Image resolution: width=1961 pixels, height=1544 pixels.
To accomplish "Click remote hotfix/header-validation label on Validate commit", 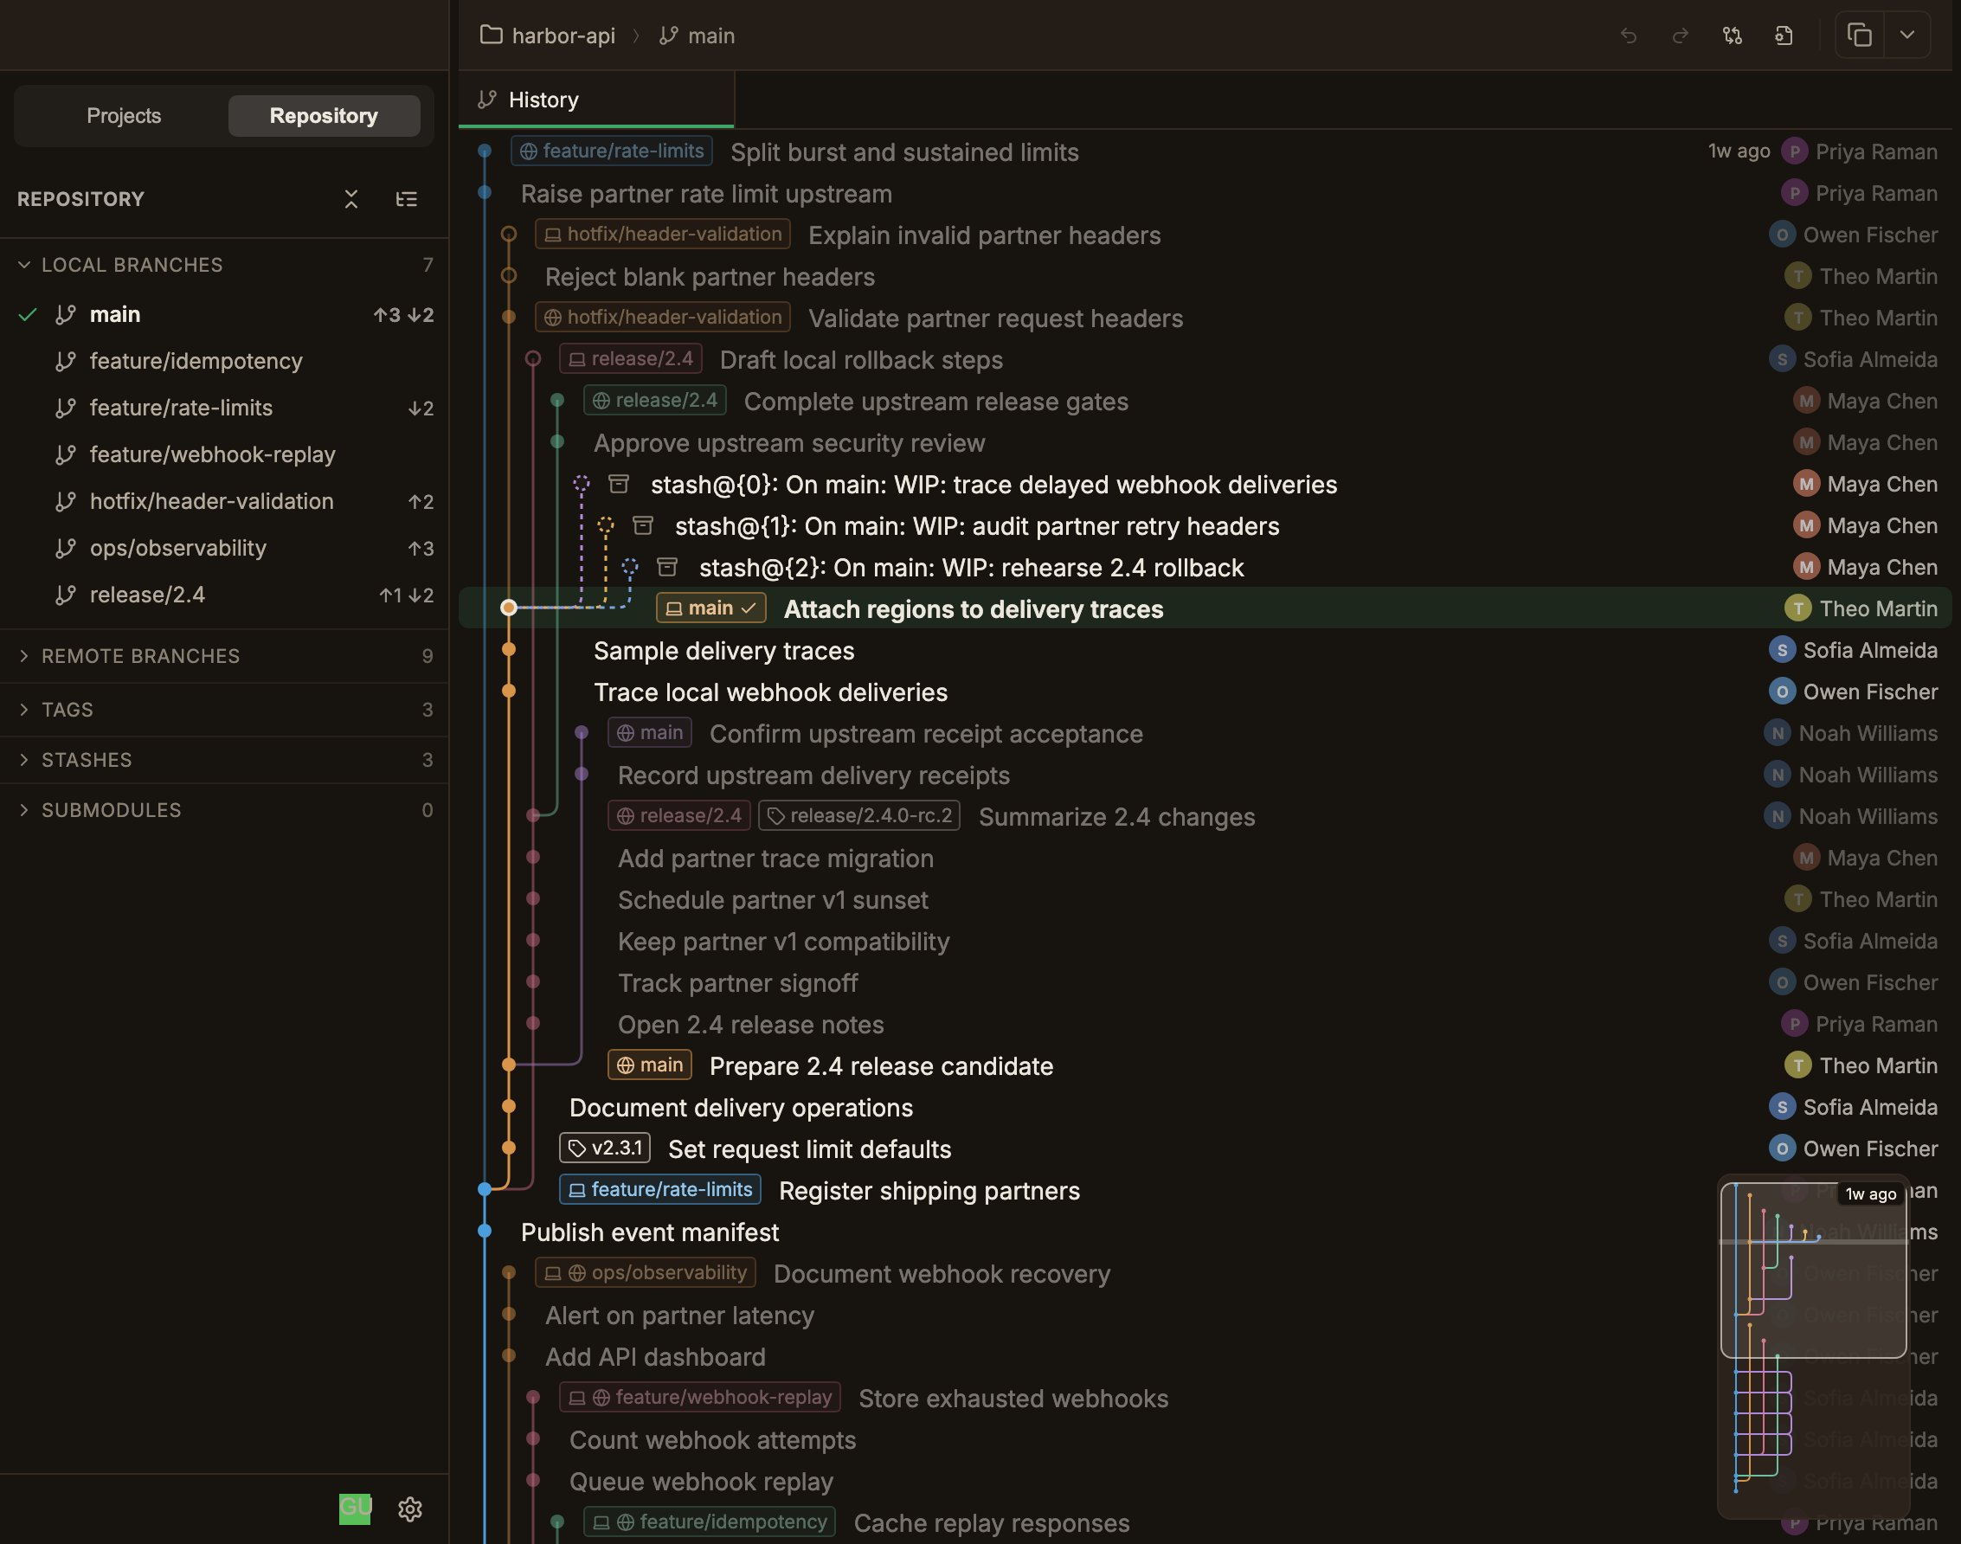I will (x=662, y=318).
